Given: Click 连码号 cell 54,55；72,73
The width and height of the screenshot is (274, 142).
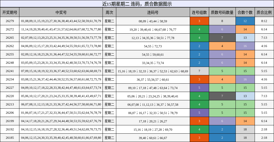Looking at the screenshot, I should click(153, 46).
